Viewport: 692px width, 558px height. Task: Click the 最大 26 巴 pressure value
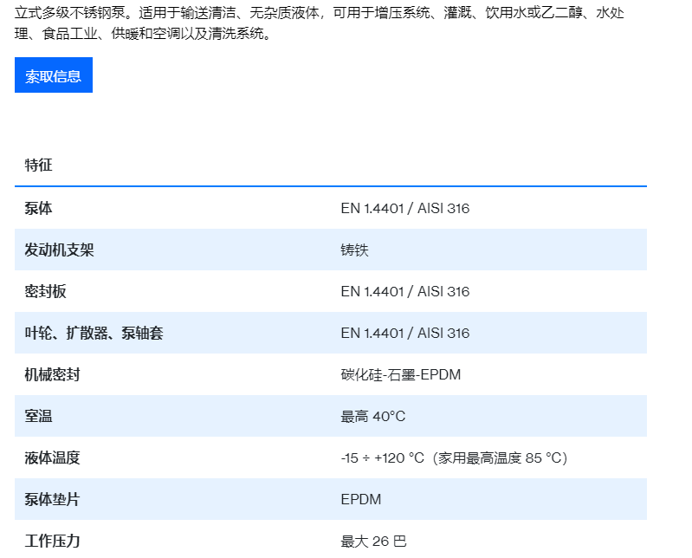[373, 541]
